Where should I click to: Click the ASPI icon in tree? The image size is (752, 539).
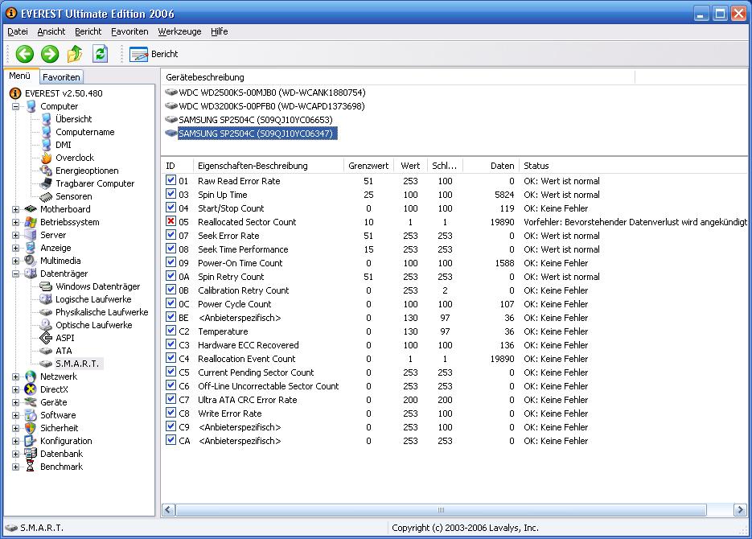[46, 338]
